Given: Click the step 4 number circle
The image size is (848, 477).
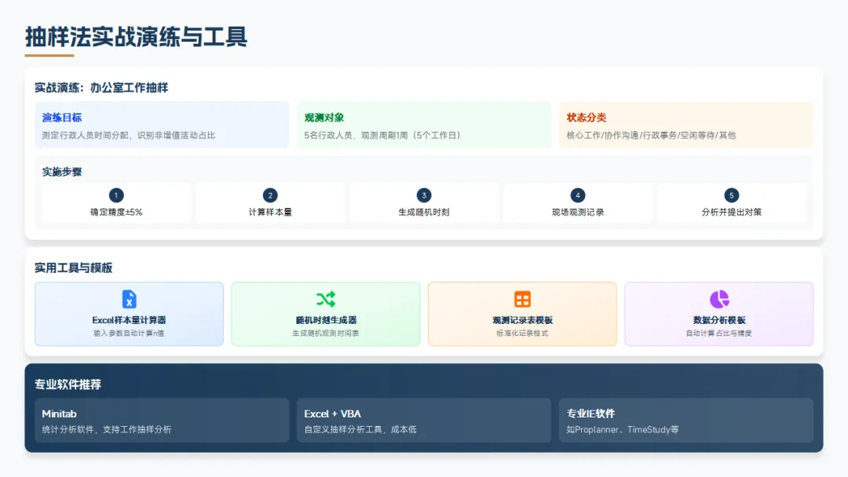Looking at the screenshot, I should [x=578, y=195].
